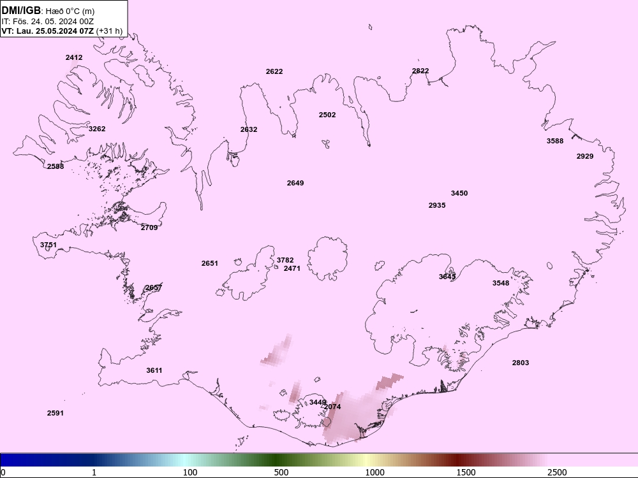Click the 1500 label on the color scale

466,472
